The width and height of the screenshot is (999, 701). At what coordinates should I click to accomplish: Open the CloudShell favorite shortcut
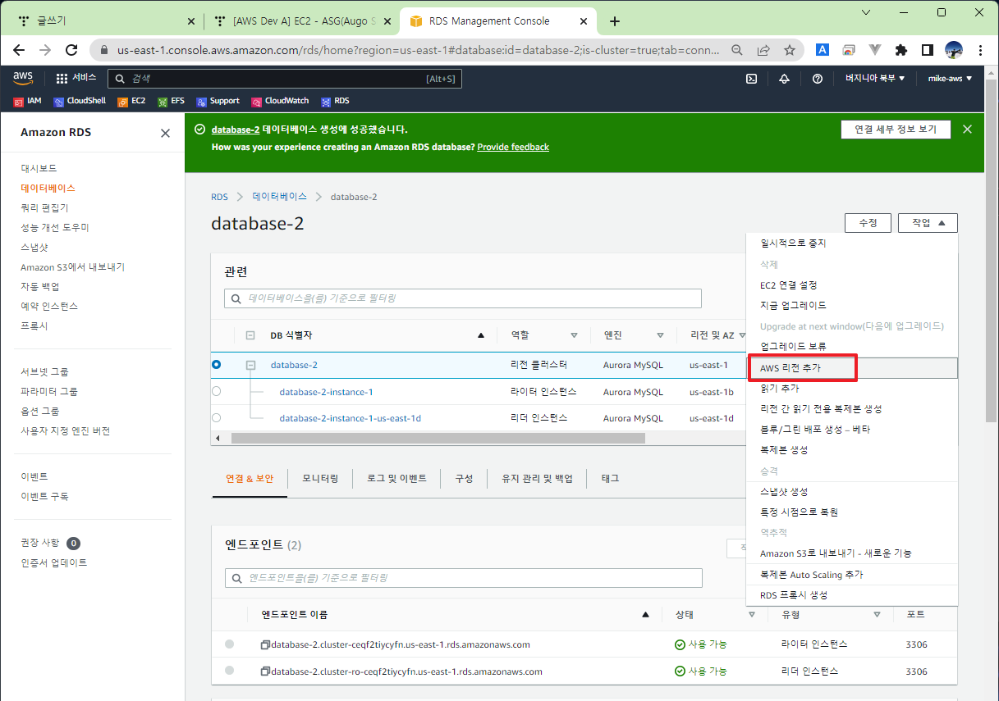click(80, 101)
